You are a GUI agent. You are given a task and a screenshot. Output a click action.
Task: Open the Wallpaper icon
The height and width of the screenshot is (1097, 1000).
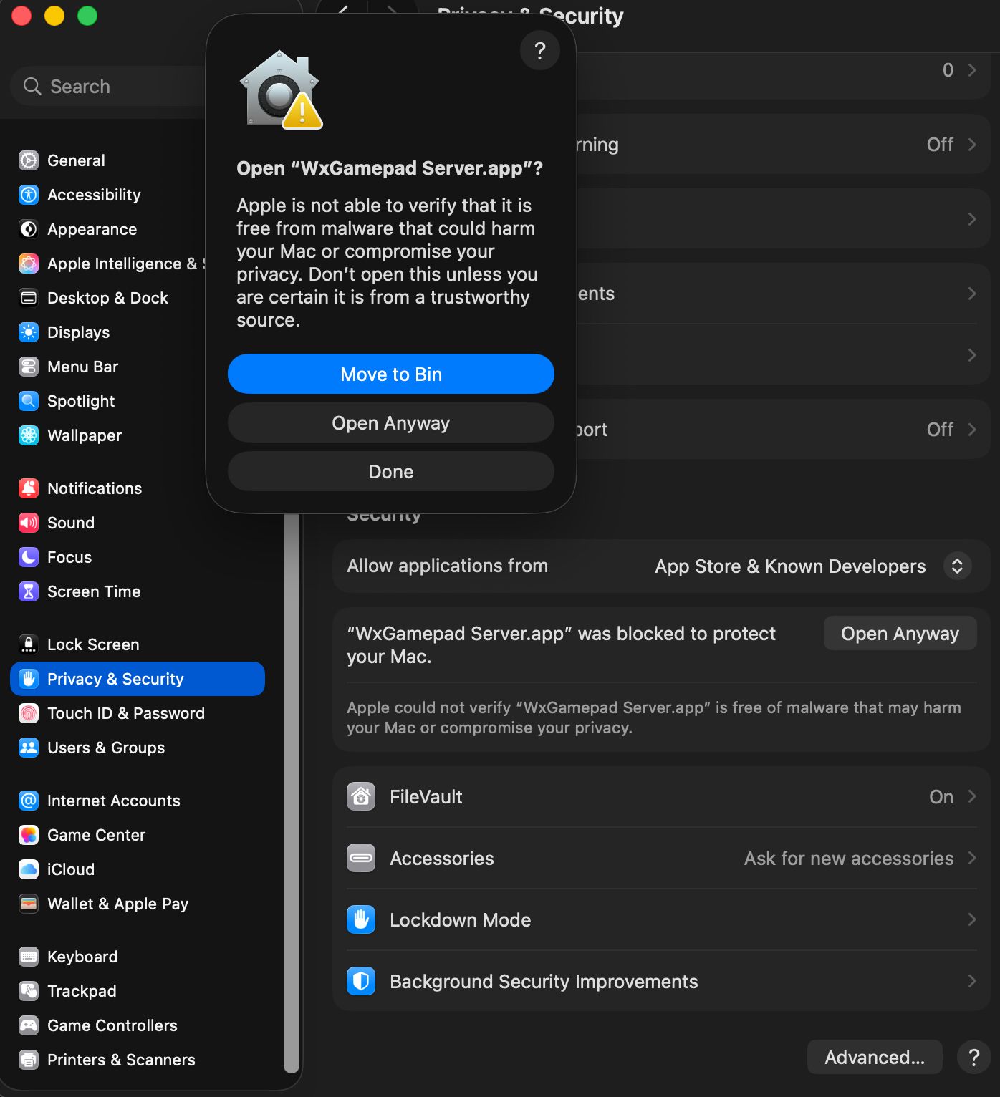point(29,435)
